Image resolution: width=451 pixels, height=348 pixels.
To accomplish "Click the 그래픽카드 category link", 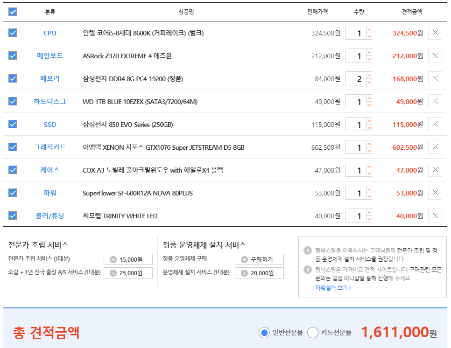I will (x=50, y=147).
